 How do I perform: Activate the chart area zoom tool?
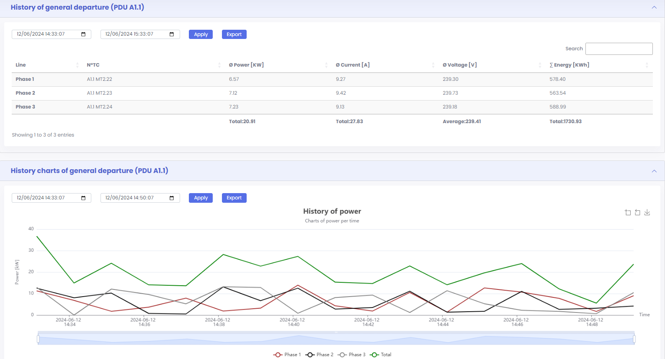click(628, 212)
